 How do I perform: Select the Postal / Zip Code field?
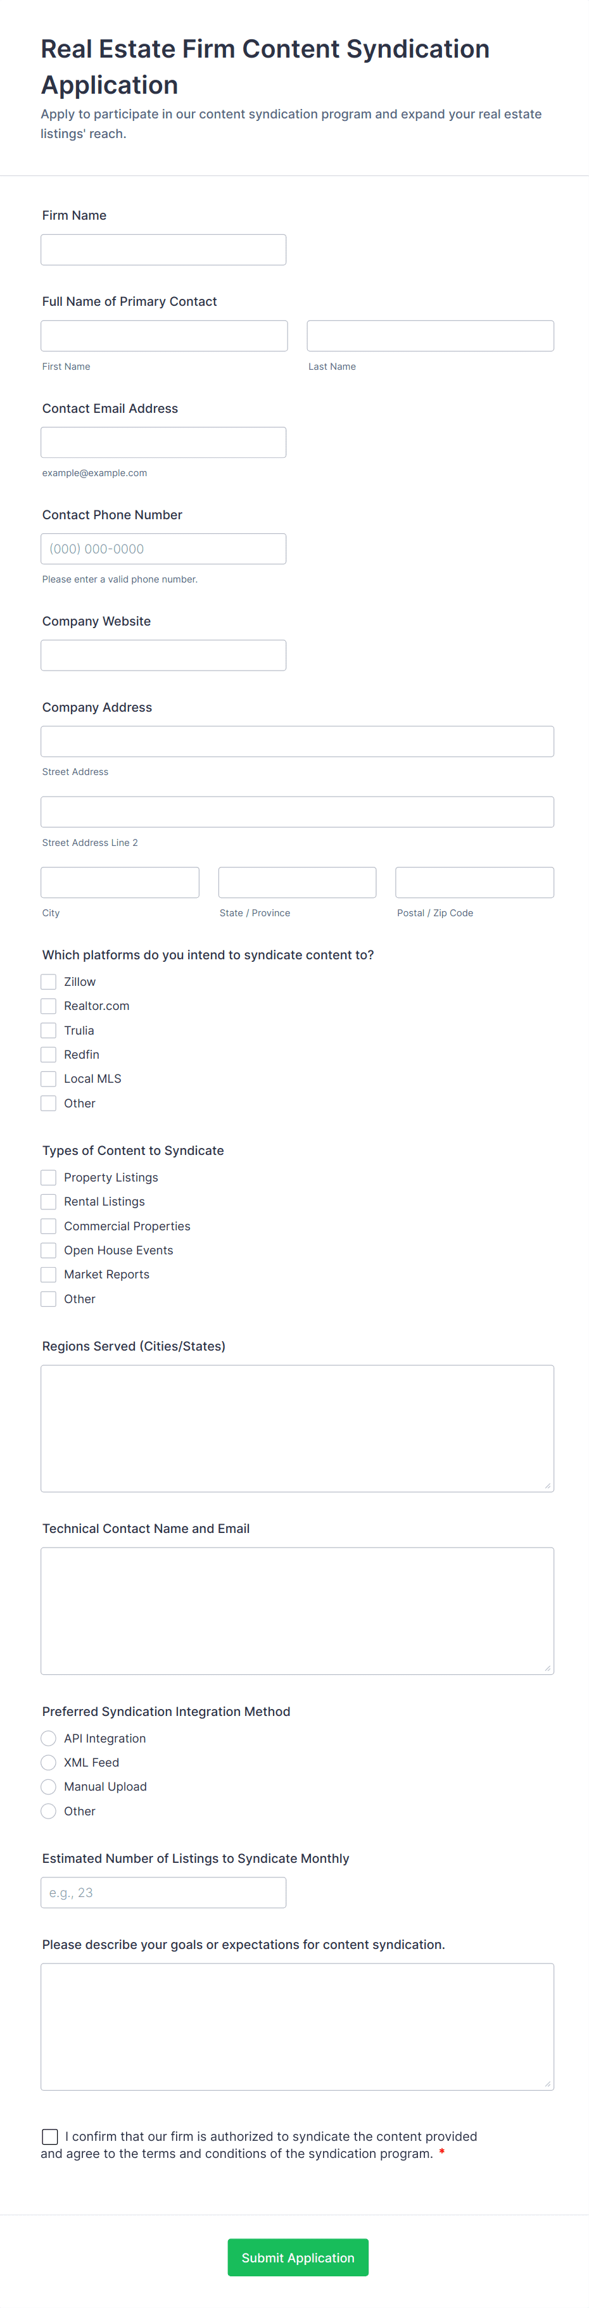[474, 883]
